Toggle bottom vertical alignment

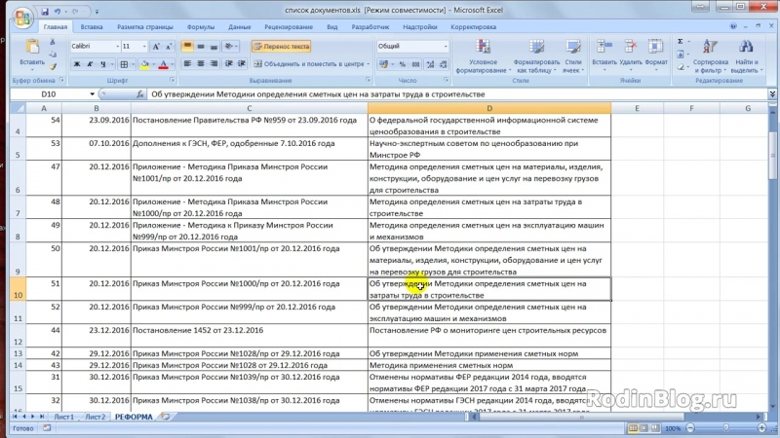[214, 46]
